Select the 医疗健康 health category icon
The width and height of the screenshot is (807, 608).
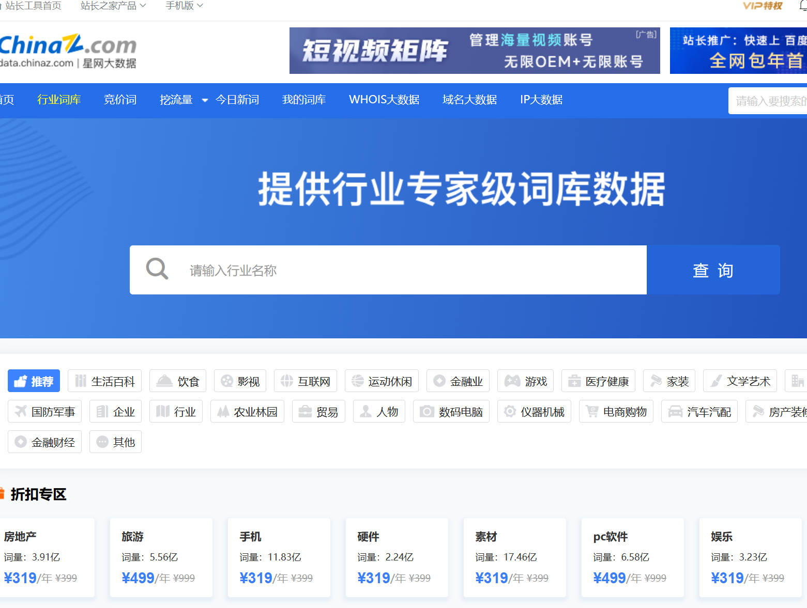[575, 381]
